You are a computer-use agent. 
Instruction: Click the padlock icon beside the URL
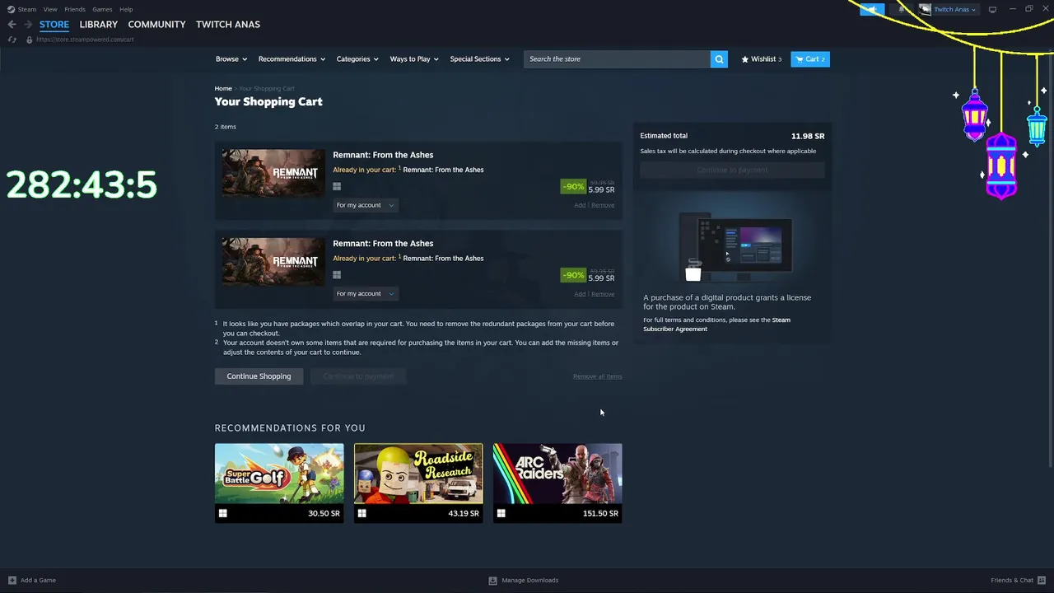(x=30, y=40)
